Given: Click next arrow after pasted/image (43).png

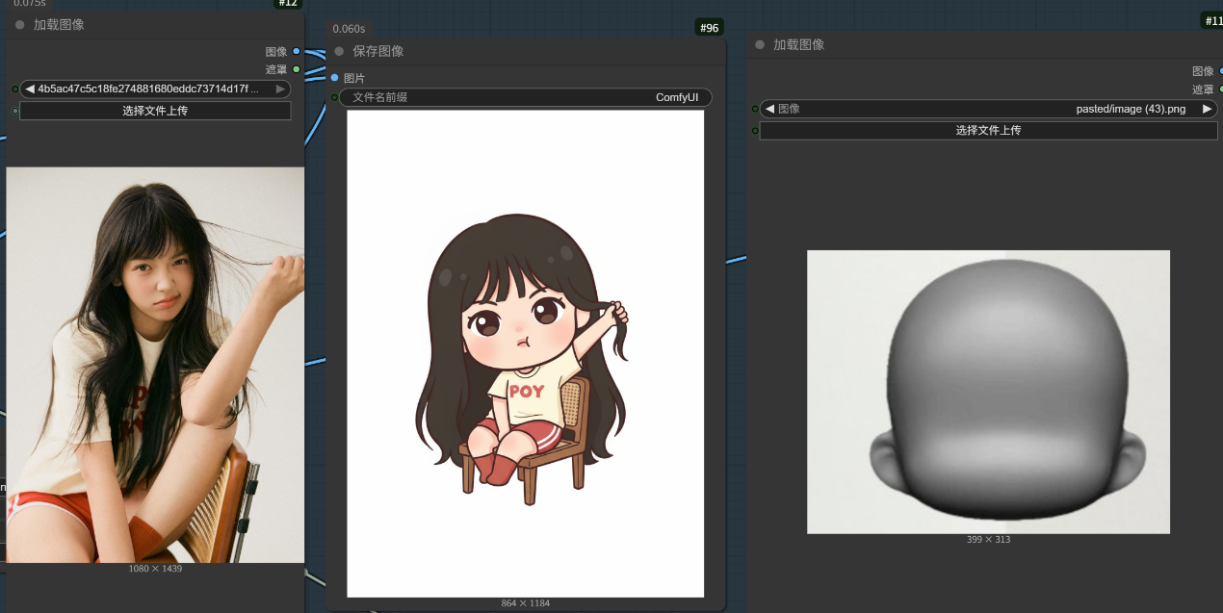Looking at the screenshot, I should click(x=1207, y=109).
